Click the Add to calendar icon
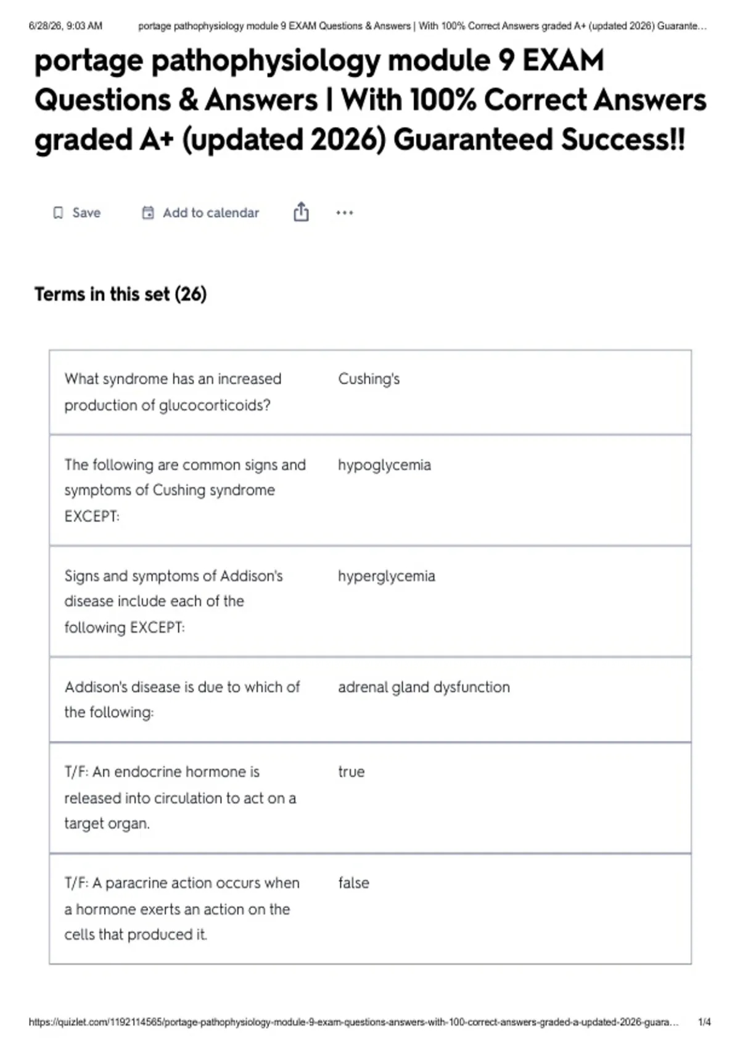Image resolution: width=740 pixels, height=1048 pixels. (148, 213)
